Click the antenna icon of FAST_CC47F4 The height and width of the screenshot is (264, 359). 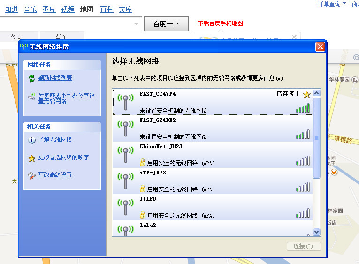click(x=125, y=102)
